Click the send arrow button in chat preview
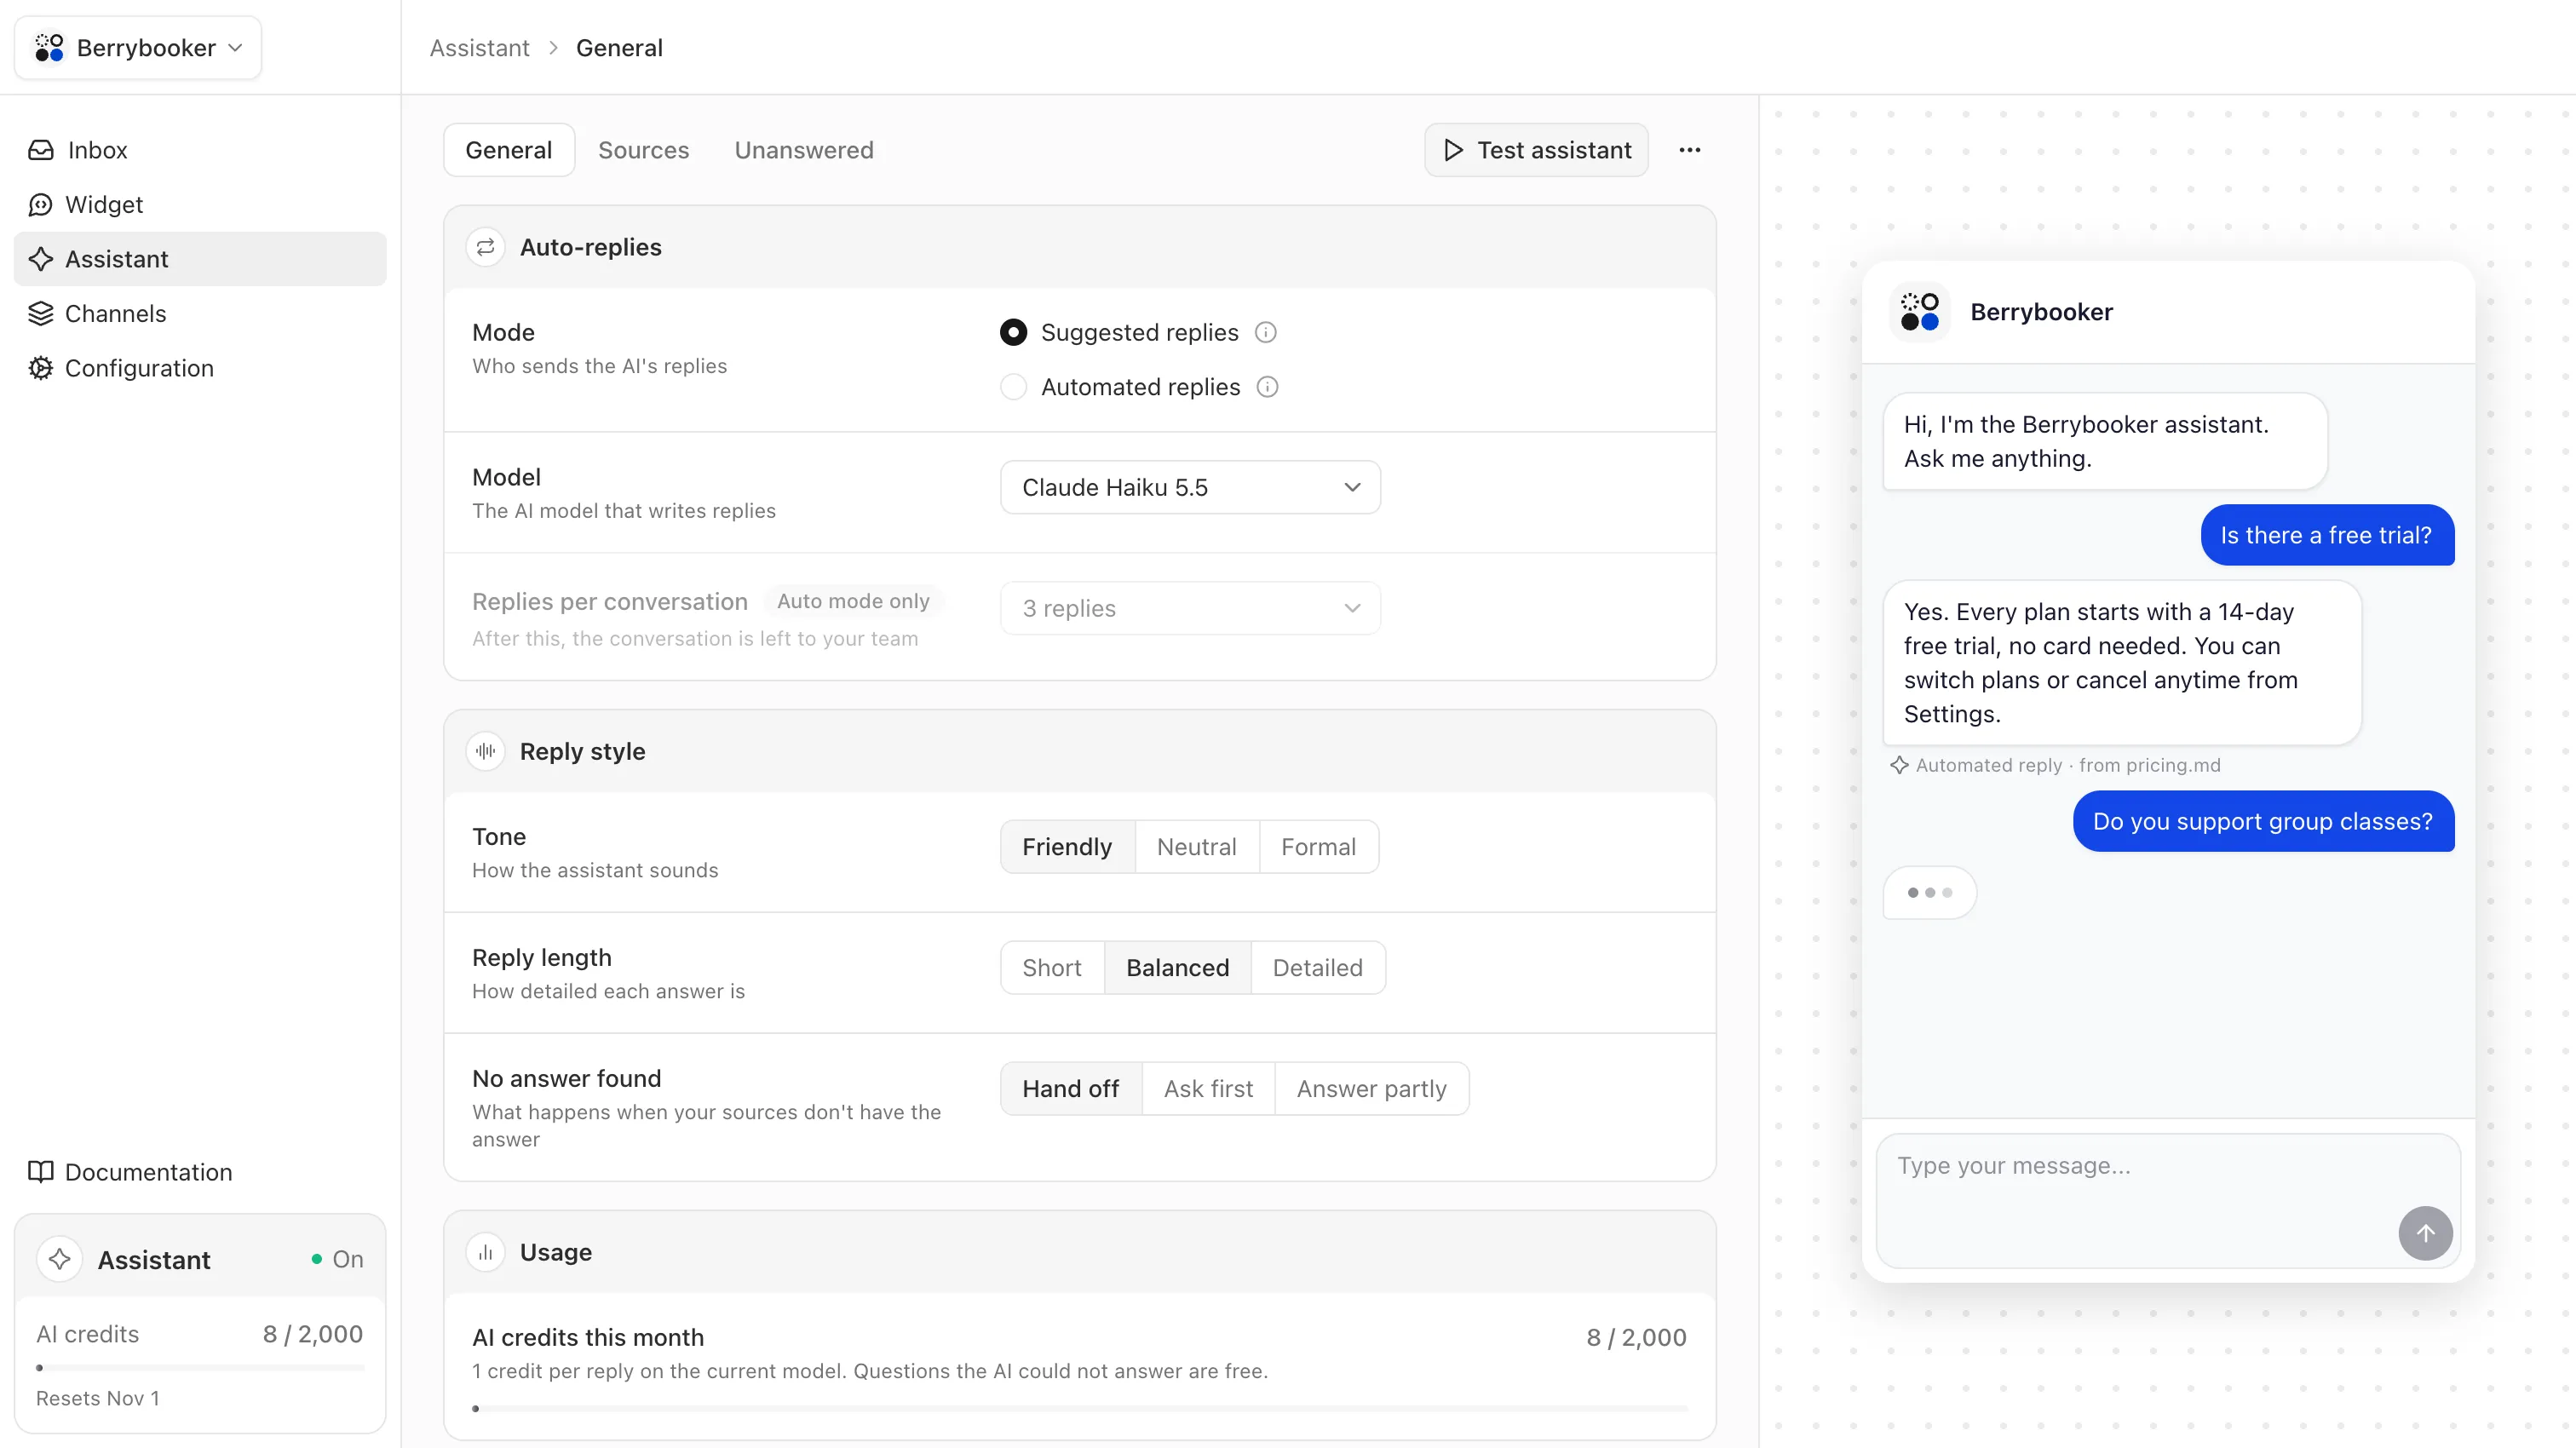This screenshot has width=2576, height=1448. point(2425,1233)
